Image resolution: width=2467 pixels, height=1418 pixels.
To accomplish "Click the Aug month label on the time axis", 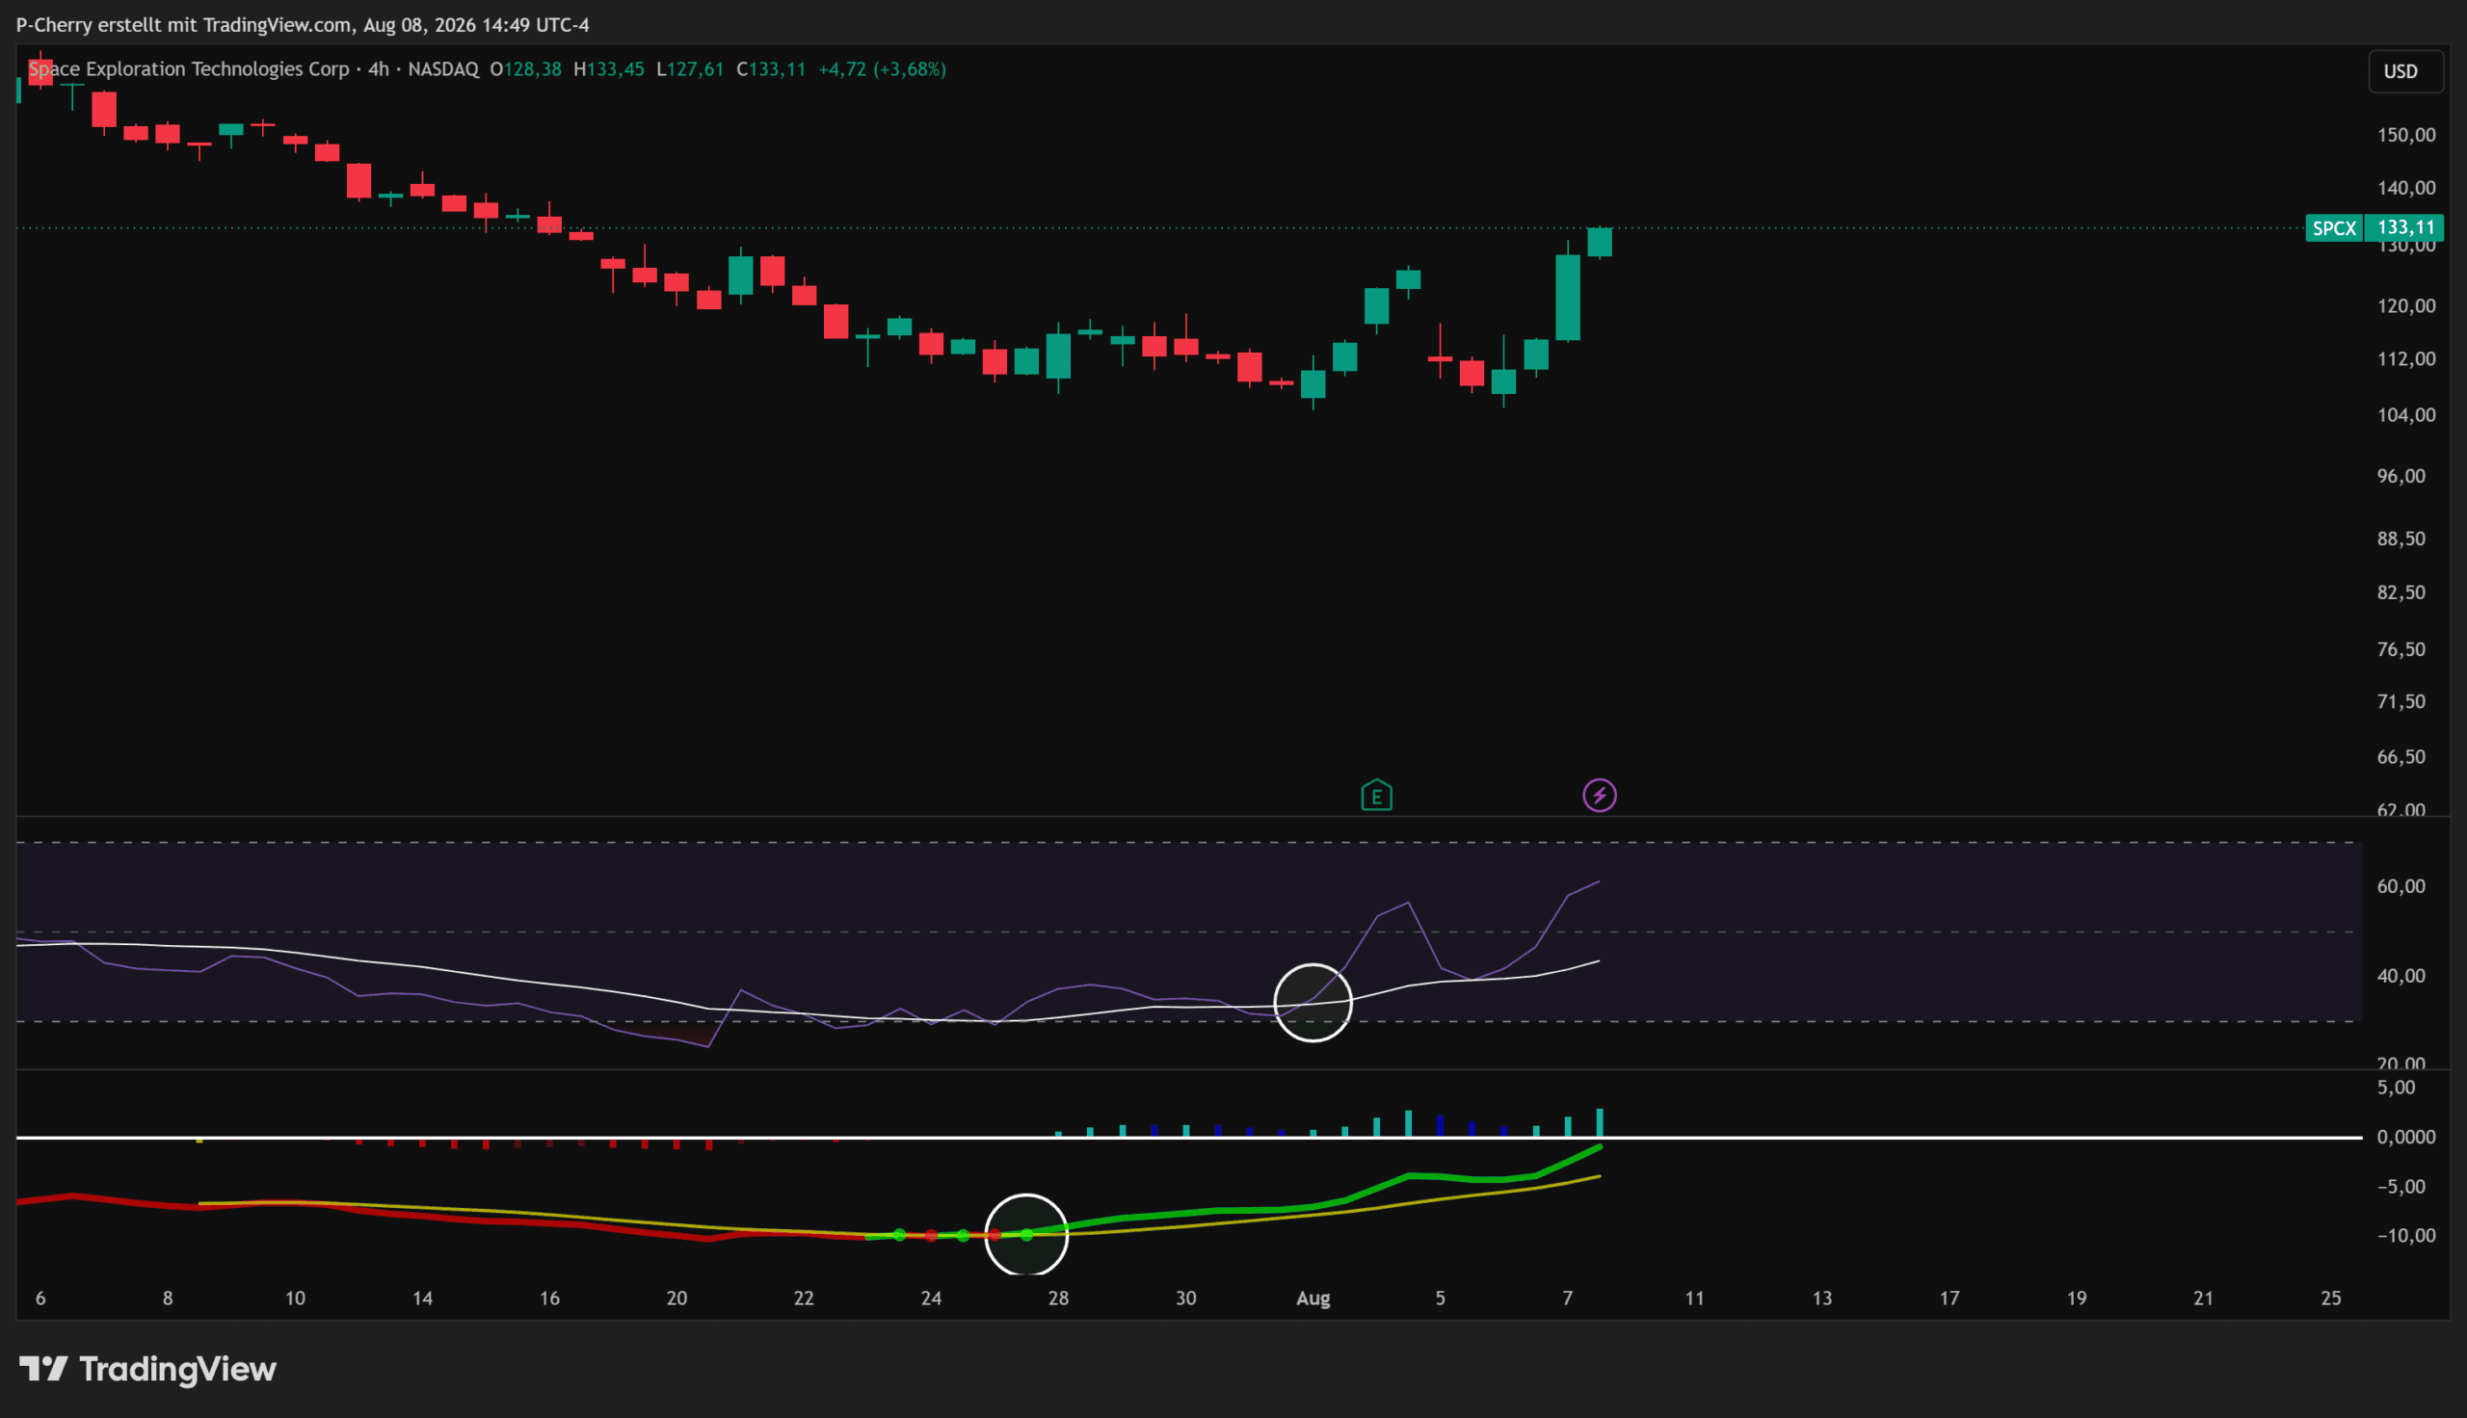I will coord(1313,1299).
